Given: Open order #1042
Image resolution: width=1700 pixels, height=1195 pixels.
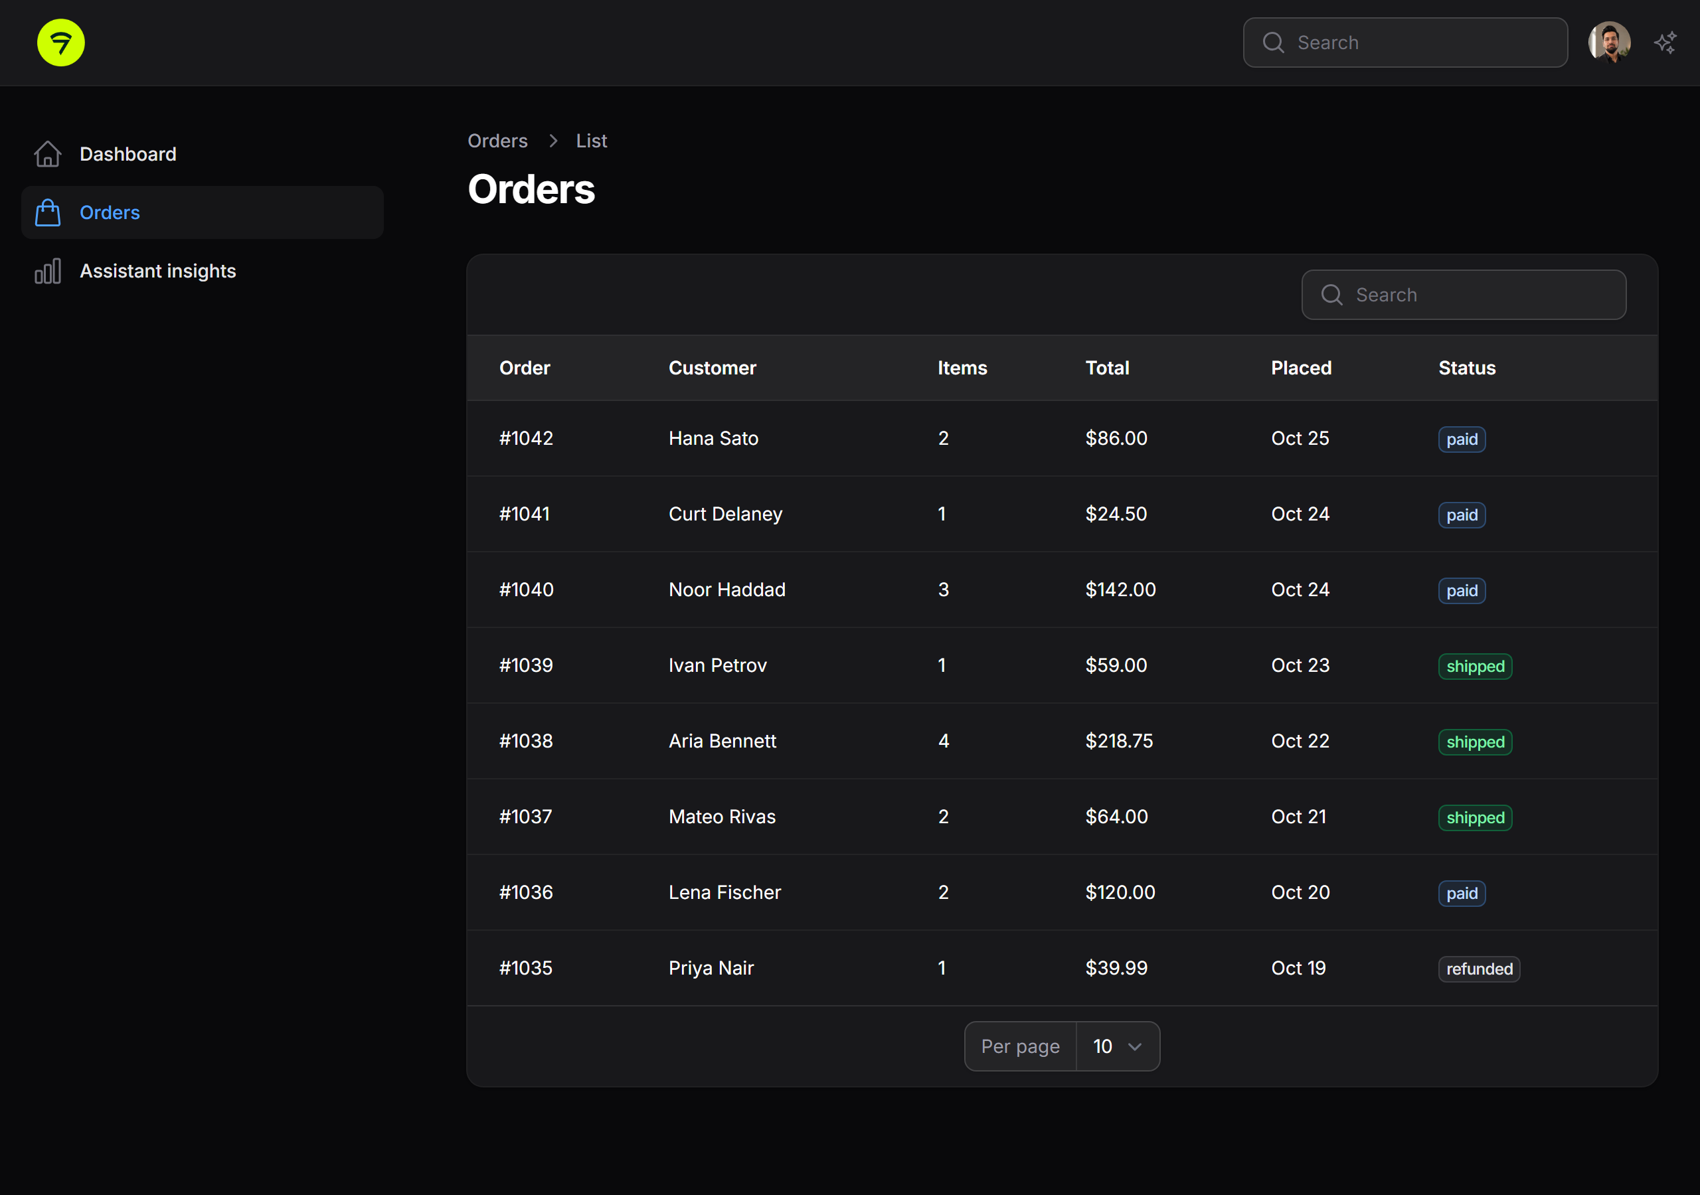Looking at the screenshot, I should coord(527,438).
